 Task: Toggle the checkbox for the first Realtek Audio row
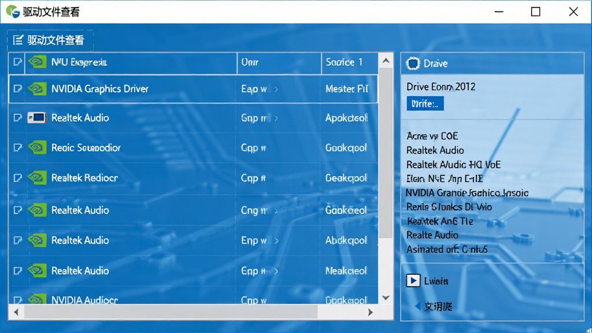pos(17,118)
